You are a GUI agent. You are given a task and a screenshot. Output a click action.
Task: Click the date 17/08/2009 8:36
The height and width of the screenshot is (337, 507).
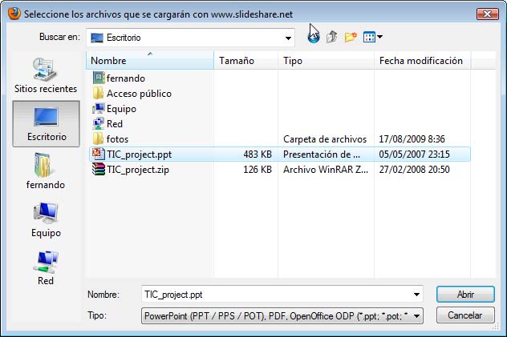click(412, 139)
